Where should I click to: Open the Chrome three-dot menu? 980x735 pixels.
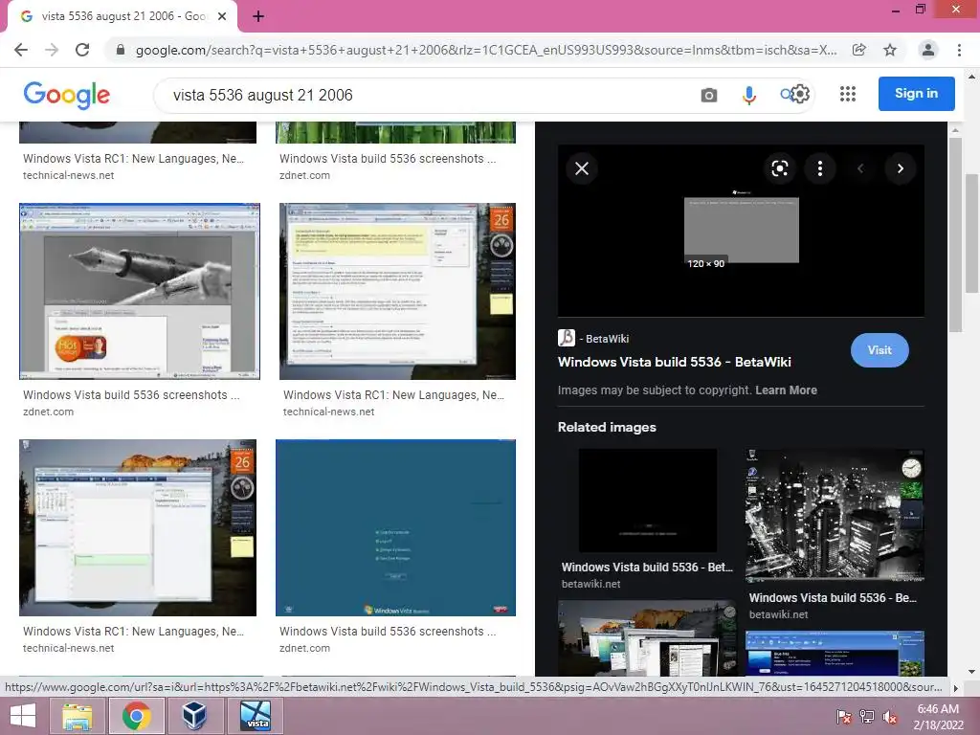pyautogui.click(x=959, y=50)
